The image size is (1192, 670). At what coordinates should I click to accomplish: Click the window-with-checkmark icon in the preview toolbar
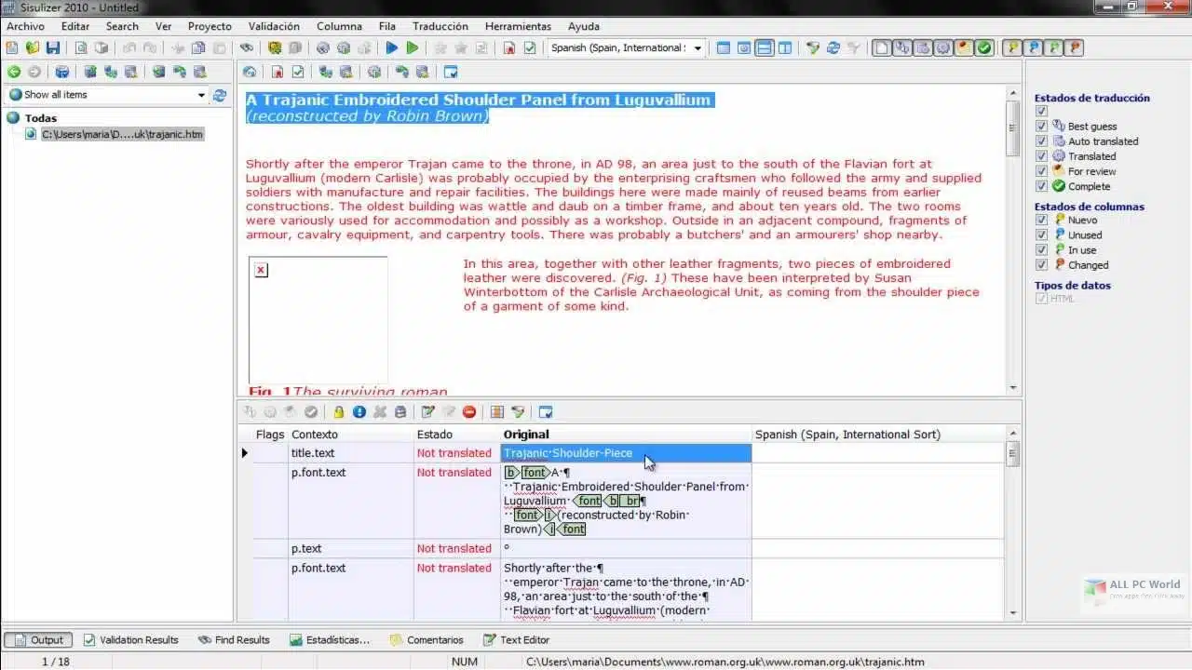[x=451, y=72]
